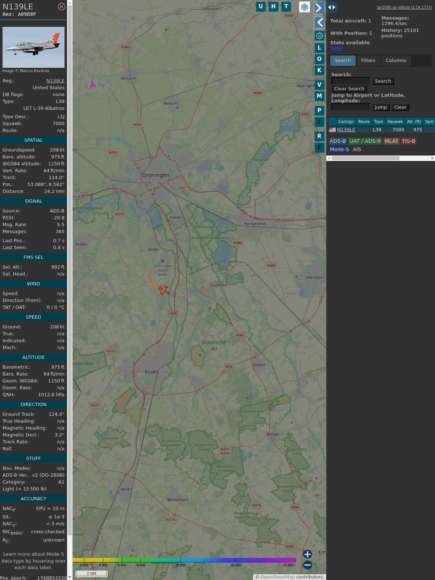Click the Pos. coordinates 53.088°, 6.582°
The height and width of the screenshot is (580, 435).
tap(46, 185)
